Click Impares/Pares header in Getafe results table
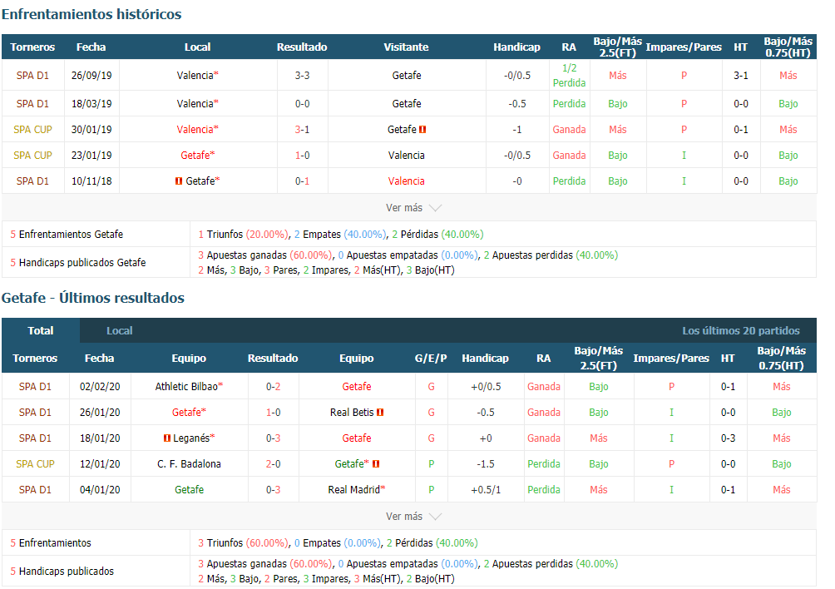This screenshot has height=589, width=835. coord(671,358)
